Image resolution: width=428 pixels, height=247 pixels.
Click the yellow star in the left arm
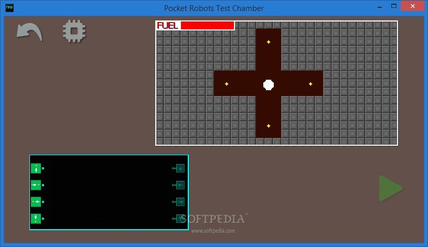[x=227, y=84]
